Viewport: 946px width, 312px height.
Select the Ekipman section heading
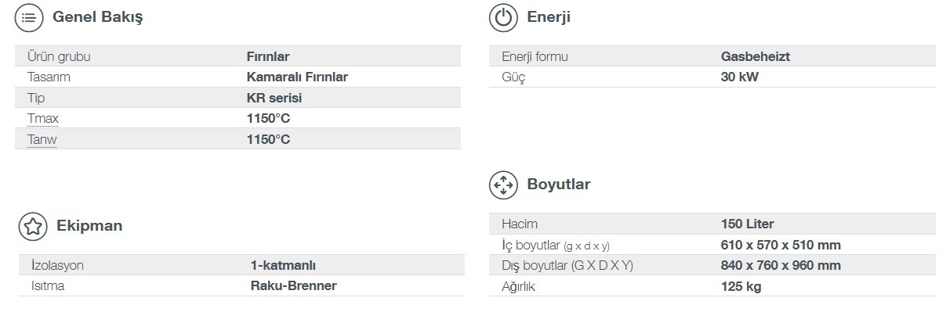89,226
